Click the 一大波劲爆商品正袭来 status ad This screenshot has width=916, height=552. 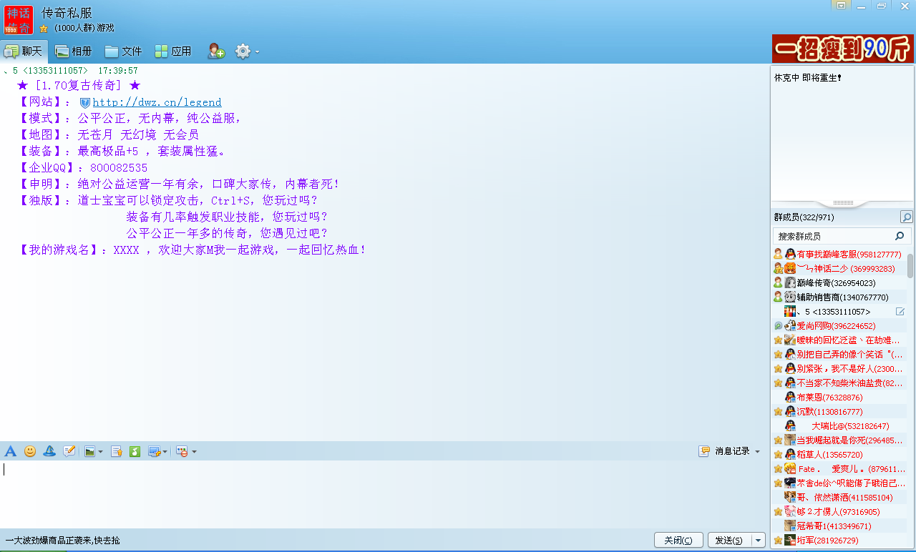[x=63, y=541]
